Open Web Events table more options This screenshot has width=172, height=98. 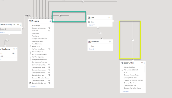(16, 49)
